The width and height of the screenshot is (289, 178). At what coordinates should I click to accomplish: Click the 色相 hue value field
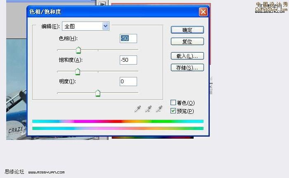click(x=128, y=38)
